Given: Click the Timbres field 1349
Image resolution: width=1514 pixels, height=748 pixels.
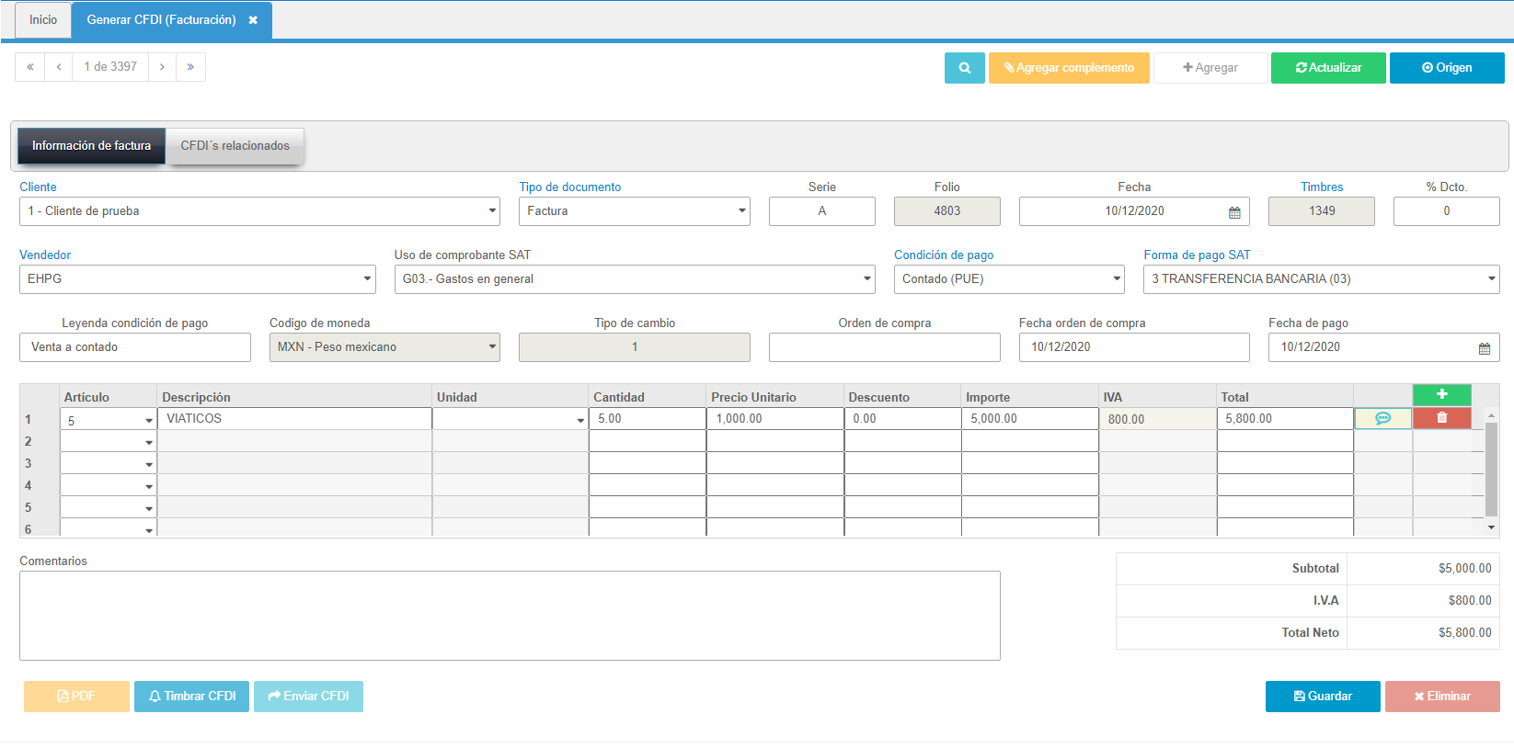Looking at the screenshot, I should tap(1322, 211).
